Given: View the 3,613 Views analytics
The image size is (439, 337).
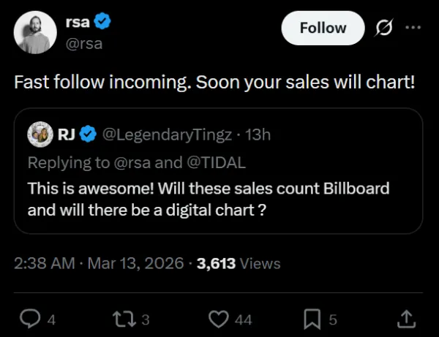Looking at the screenshot, I should pyautogui.click(x=239, y=264).
